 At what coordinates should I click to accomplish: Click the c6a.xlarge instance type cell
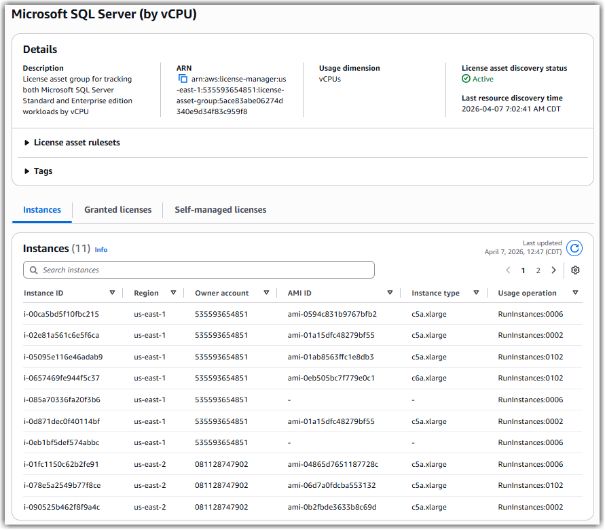[x=428, y=378]
